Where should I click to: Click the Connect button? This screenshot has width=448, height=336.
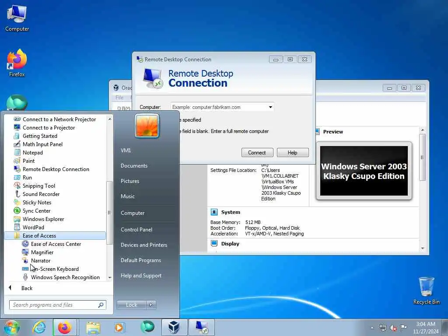click(257, 153)
